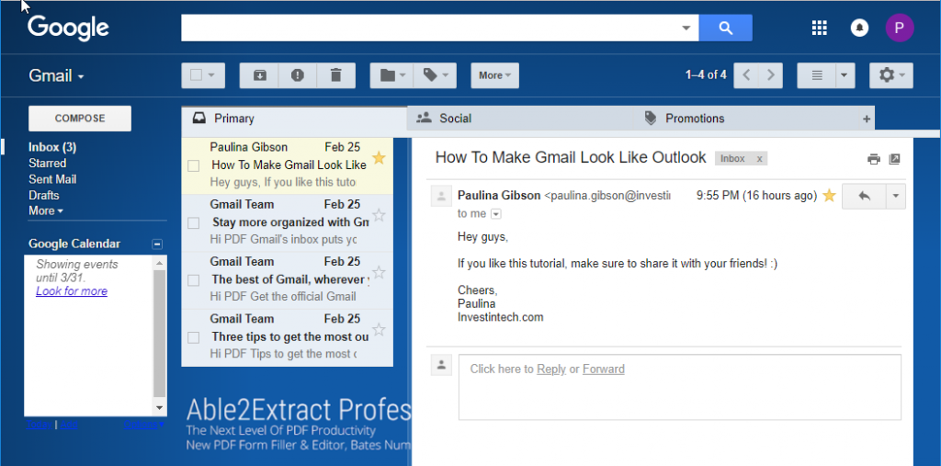Screen dimensions: 941x466
Task: Report spam with the exclamation icon
Action: point(298,75)
